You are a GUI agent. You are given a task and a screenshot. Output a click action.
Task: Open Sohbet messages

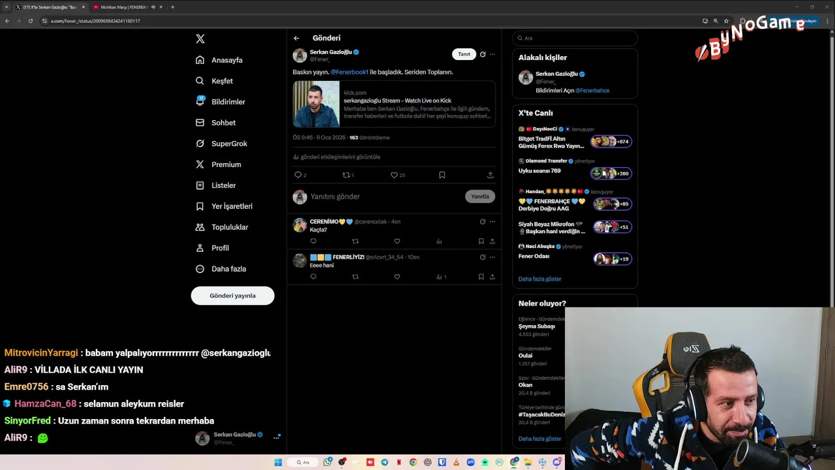[216, 123]
